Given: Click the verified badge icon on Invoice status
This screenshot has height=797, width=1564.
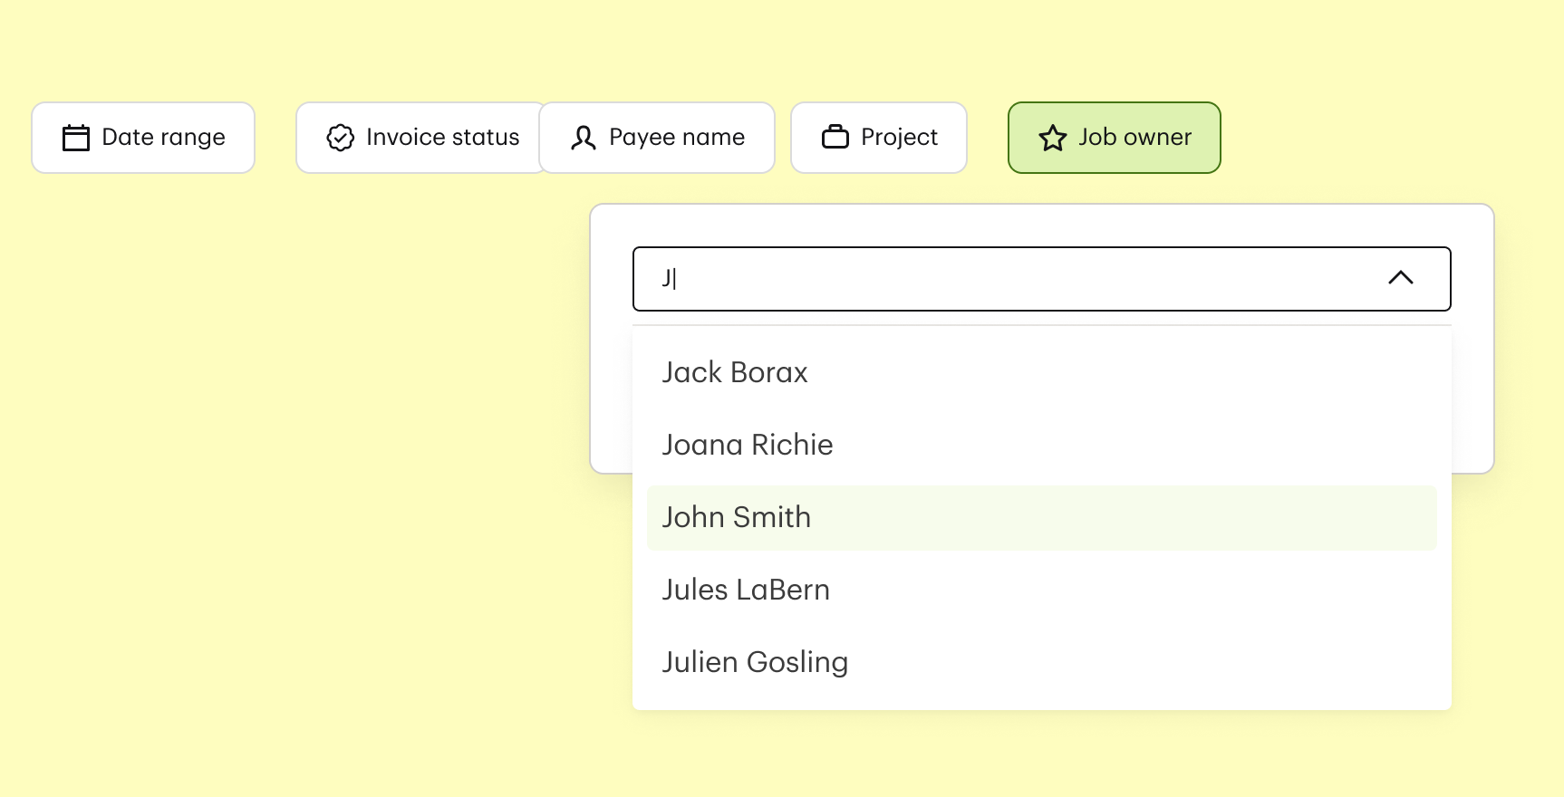Looking at the screenshot, I should point(341,138).
